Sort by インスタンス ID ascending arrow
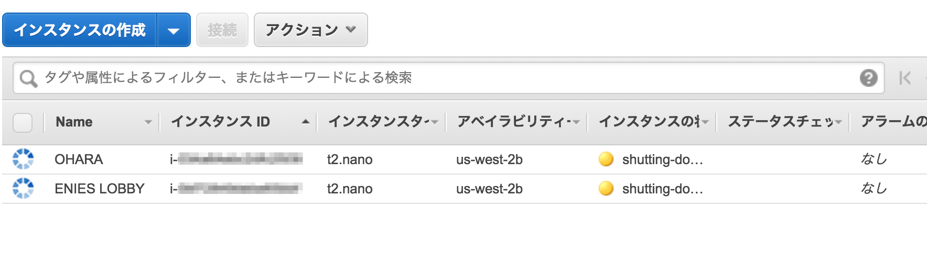The width and height of the screenshot is (927, 276). [x=306, y=122]
